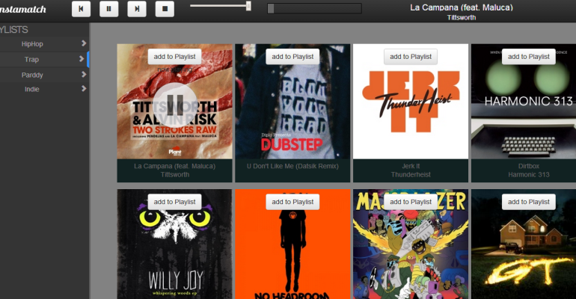Click the now-playing title La Campana in header
Image resolution: width=576 pixels, height=299 pixels.
[462, 7]
